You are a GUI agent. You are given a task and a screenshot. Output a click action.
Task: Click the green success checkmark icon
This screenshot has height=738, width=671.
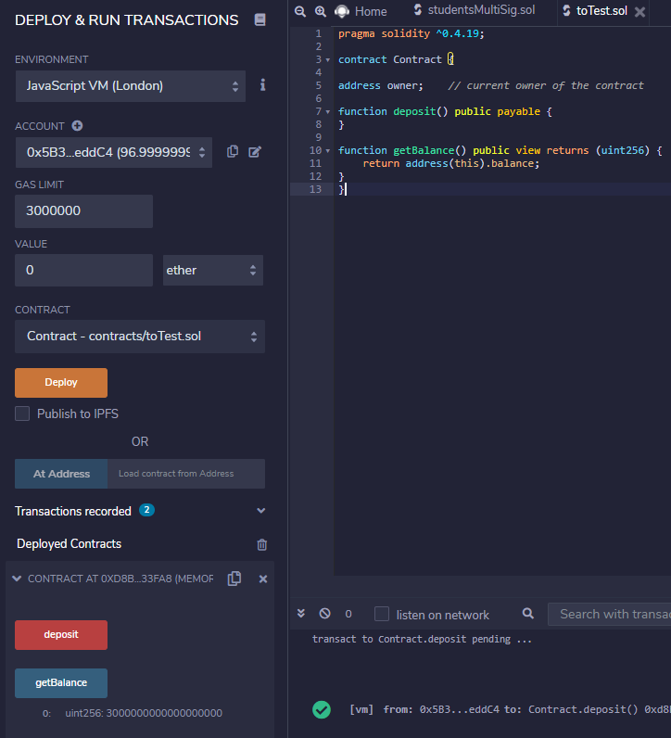[322, 710]
